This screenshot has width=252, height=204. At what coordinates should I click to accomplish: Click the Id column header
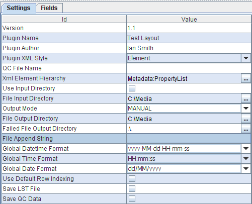[x=64, y=19]
